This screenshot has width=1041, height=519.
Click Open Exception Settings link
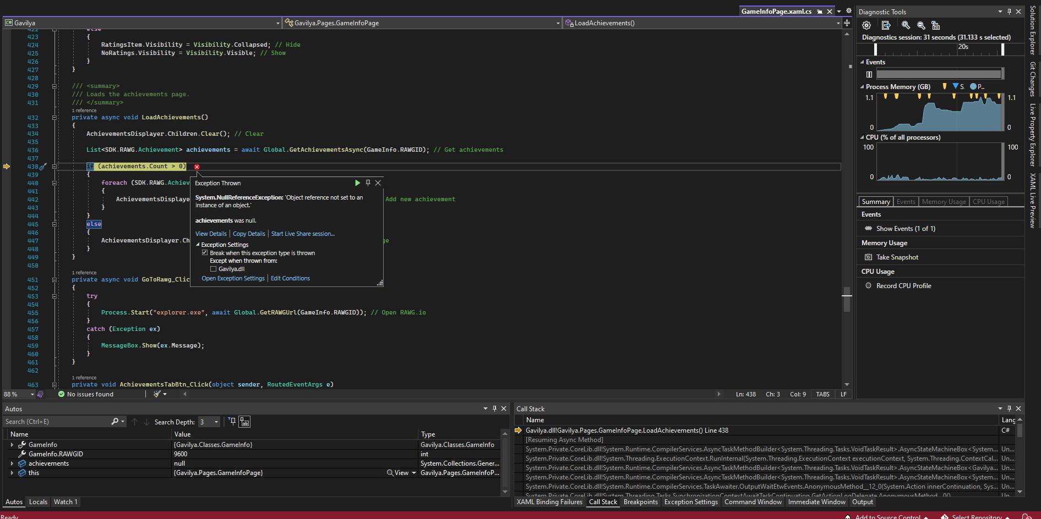click(233, 278)
